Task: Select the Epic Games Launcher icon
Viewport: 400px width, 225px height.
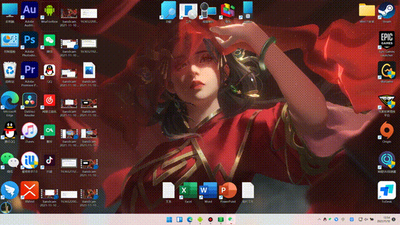Action: 387,40
